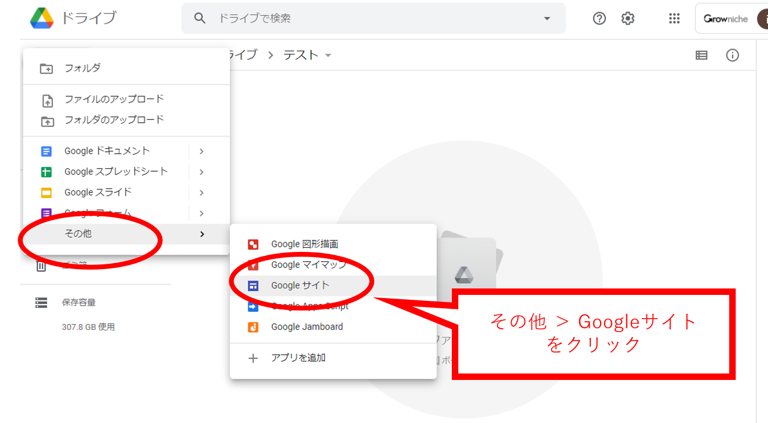The width and height of the screenshot is (768, 423).
Task: Focus the Drive search field
Action: 373,18
